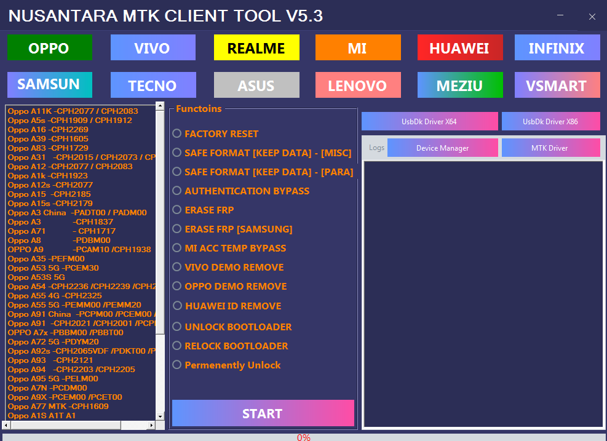Close the Nusantara MTK Client Tool window

pos(592,16)
